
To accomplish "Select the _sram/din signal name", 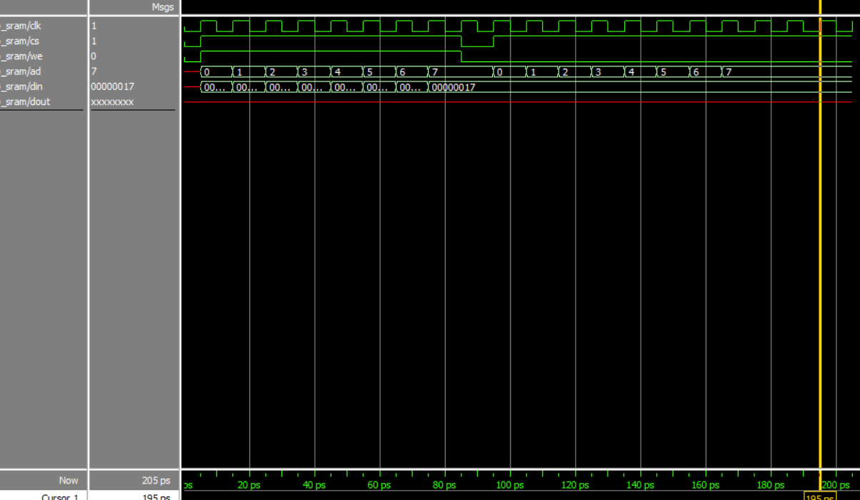I will [21, 86].
